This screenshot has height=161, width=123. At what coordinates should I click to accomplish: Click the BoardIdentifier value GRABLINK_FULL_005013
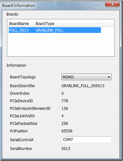tap(83, 86)
